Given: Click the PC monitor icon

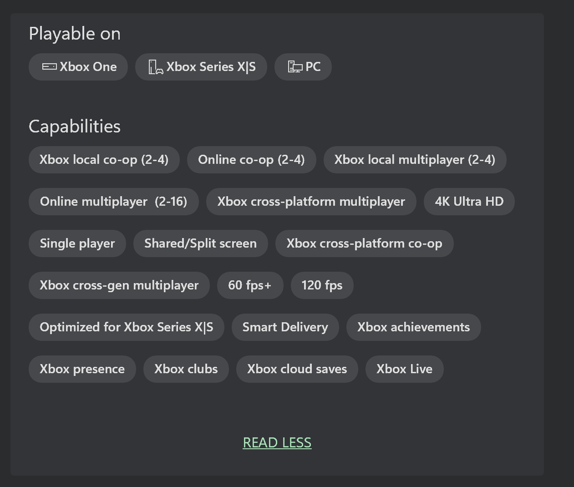Looking at the screenshot, I should pos(295,67).
